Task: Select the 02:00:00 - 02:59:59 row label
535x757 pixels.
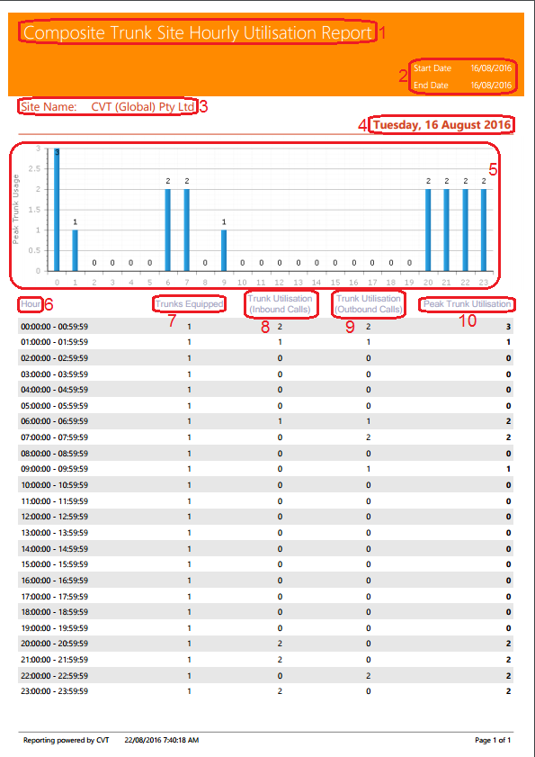Action: pos(55,358)
